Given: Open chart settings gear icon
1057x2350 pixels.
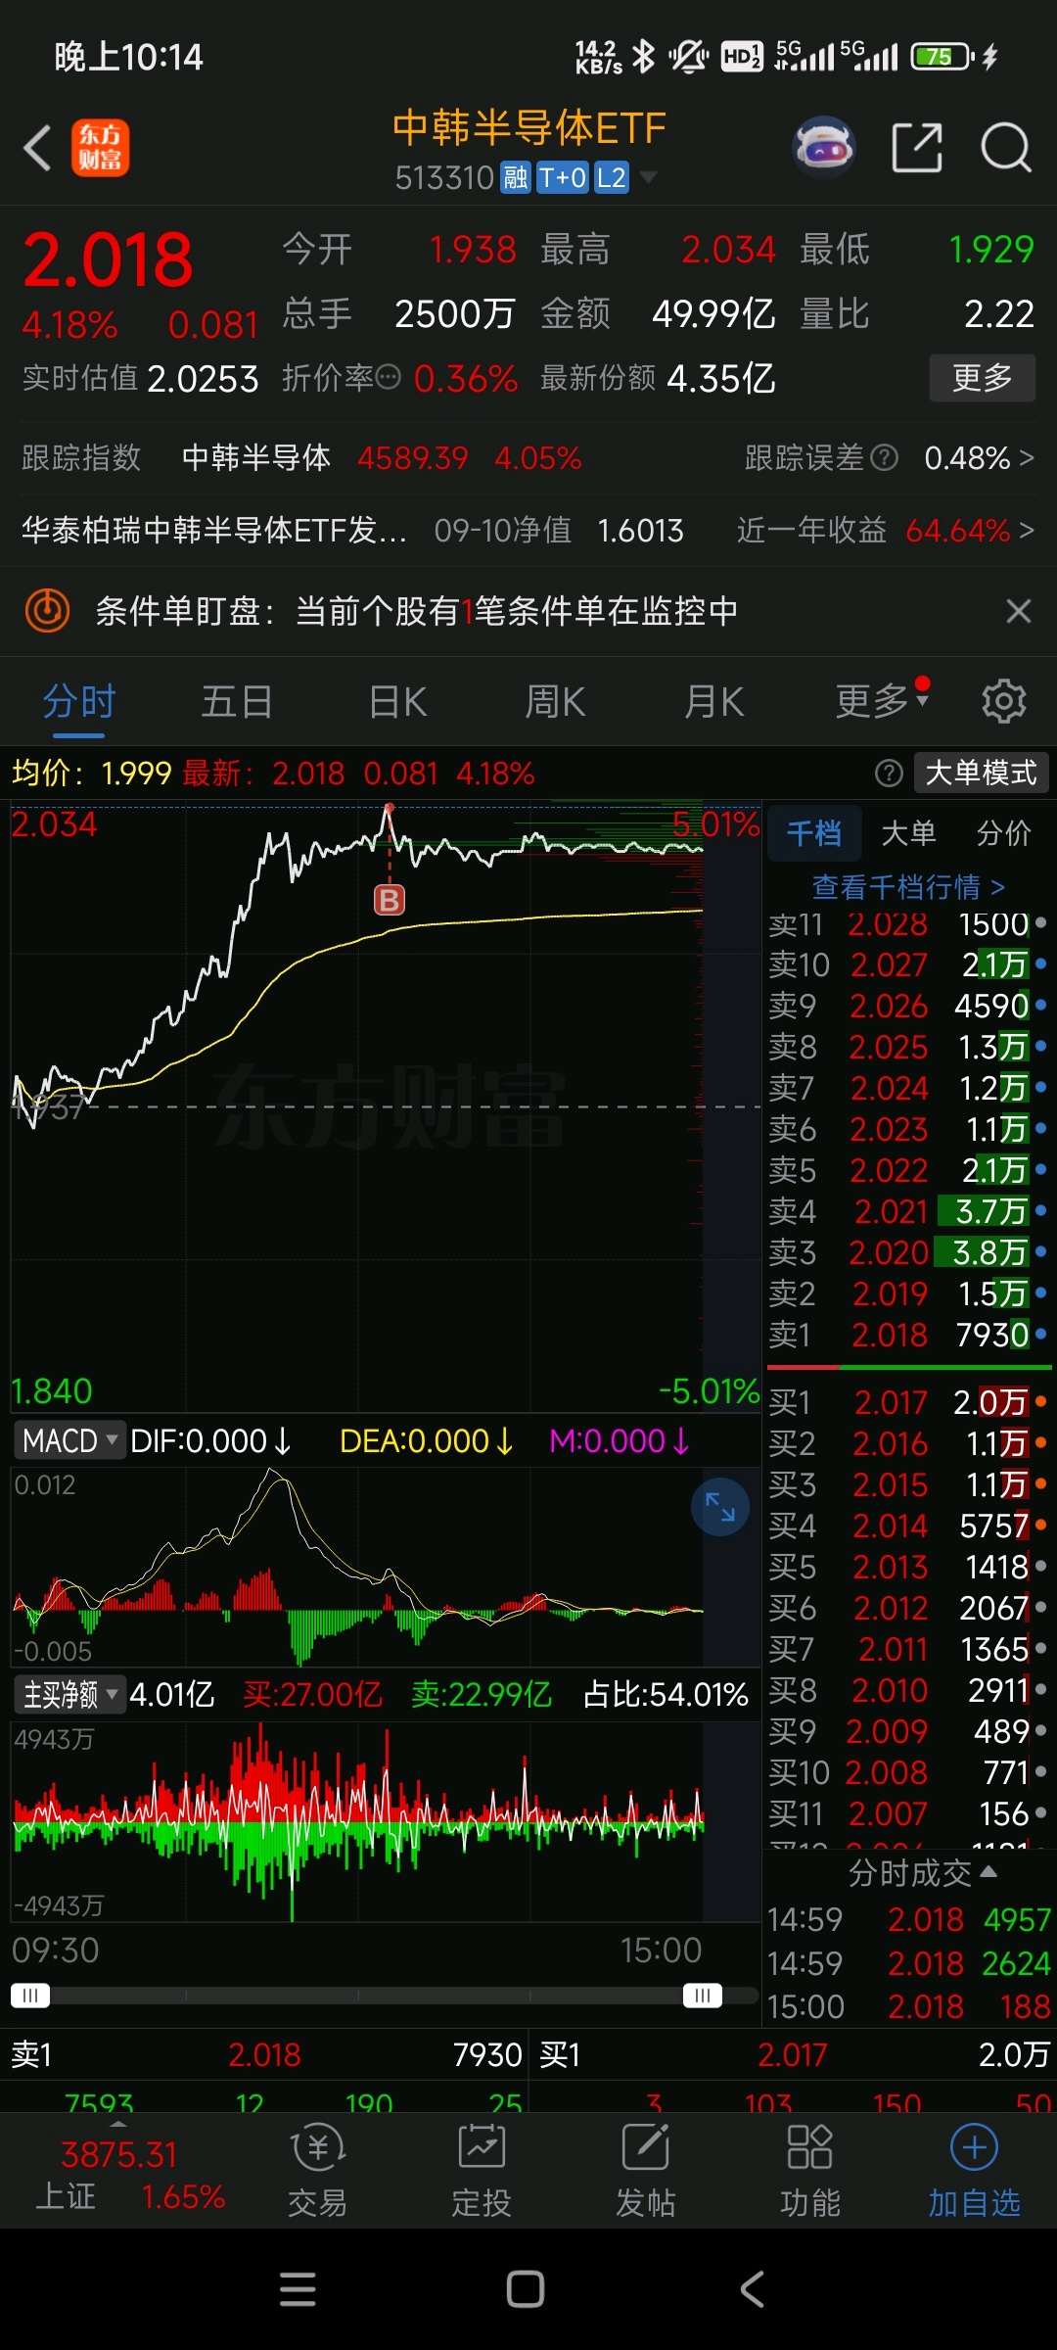Looking at the screenshot, I should (1004, 701).
